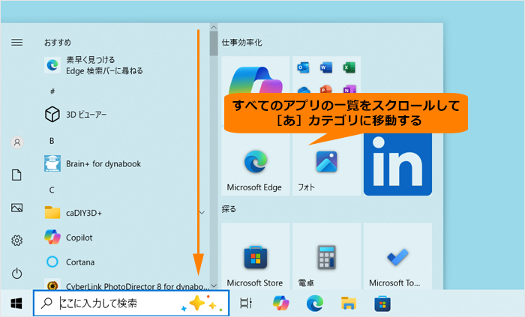The width and height of the screenshot is (525, 317).
Task: Click the おすすめ heading
Action: (x=58, y=43)
